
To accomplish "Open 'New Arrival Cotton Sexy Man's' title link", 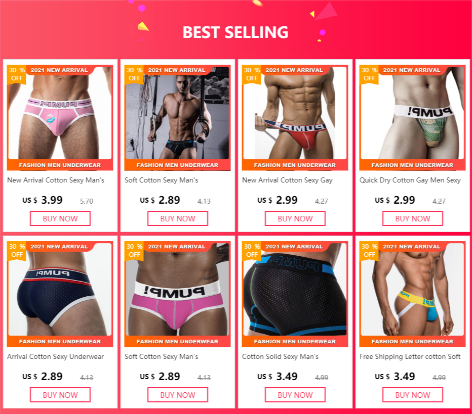I will coord(56,180).
